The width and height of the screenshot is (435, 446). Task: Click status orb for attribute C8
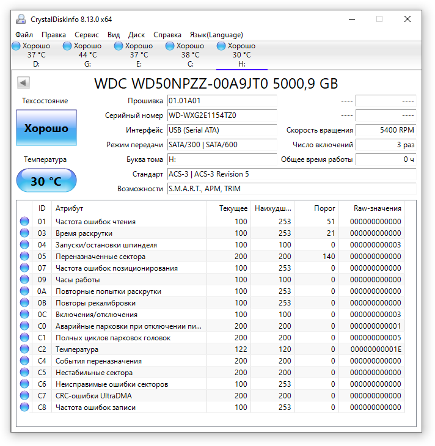click(x=24, y=407)
